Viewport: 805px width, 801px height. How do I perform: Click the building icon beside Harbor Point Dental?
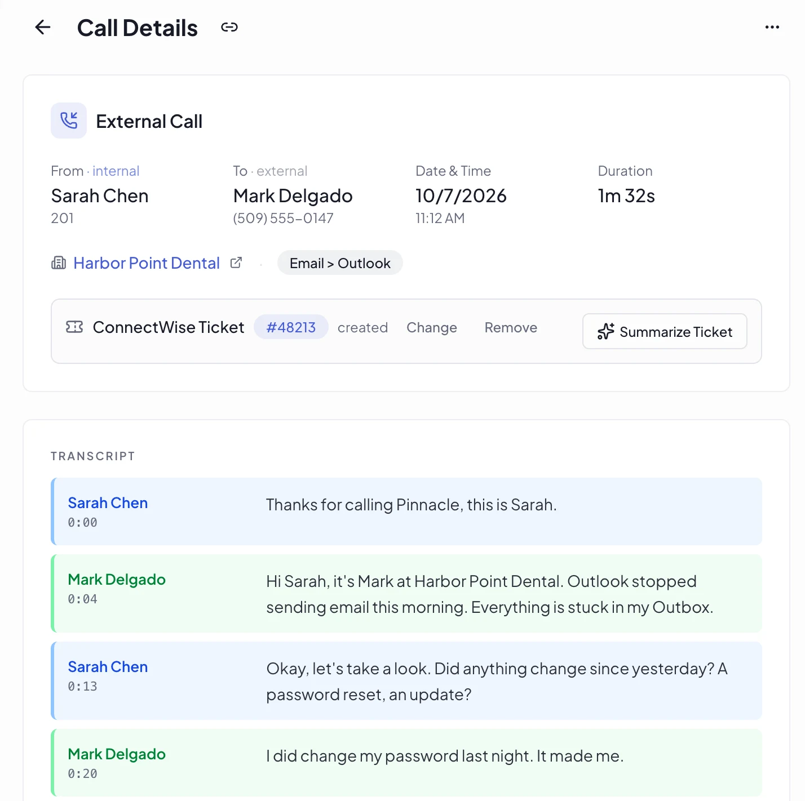59,262
